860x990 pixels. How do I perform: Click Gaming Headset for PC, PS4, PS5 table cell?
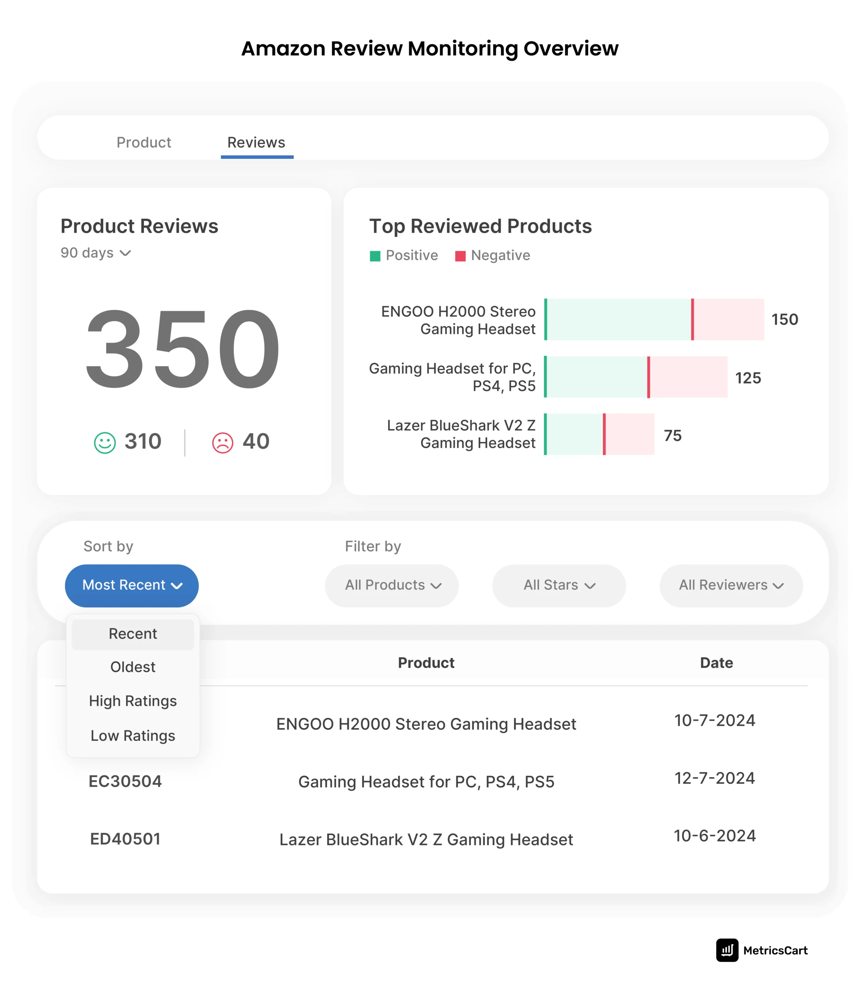click(x=426, y=782)
